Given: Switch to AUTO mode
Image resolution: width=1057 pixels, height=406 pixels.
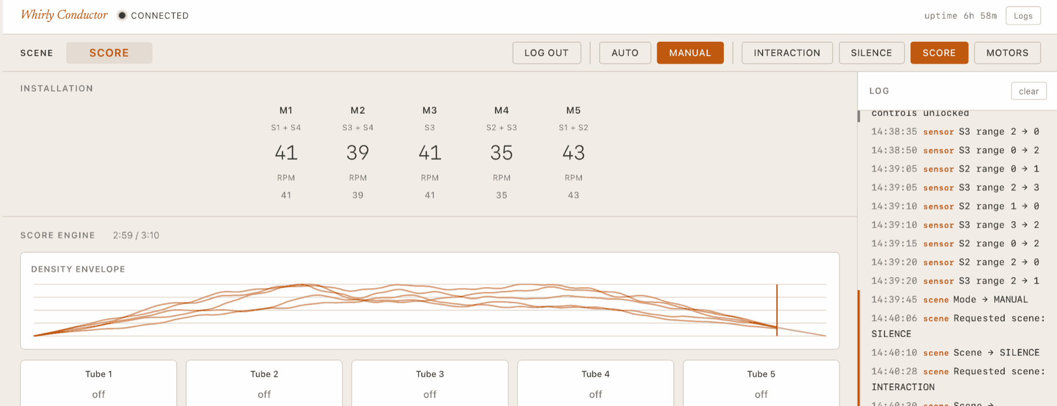Looking at the screenshot, I should coord(625,53).
